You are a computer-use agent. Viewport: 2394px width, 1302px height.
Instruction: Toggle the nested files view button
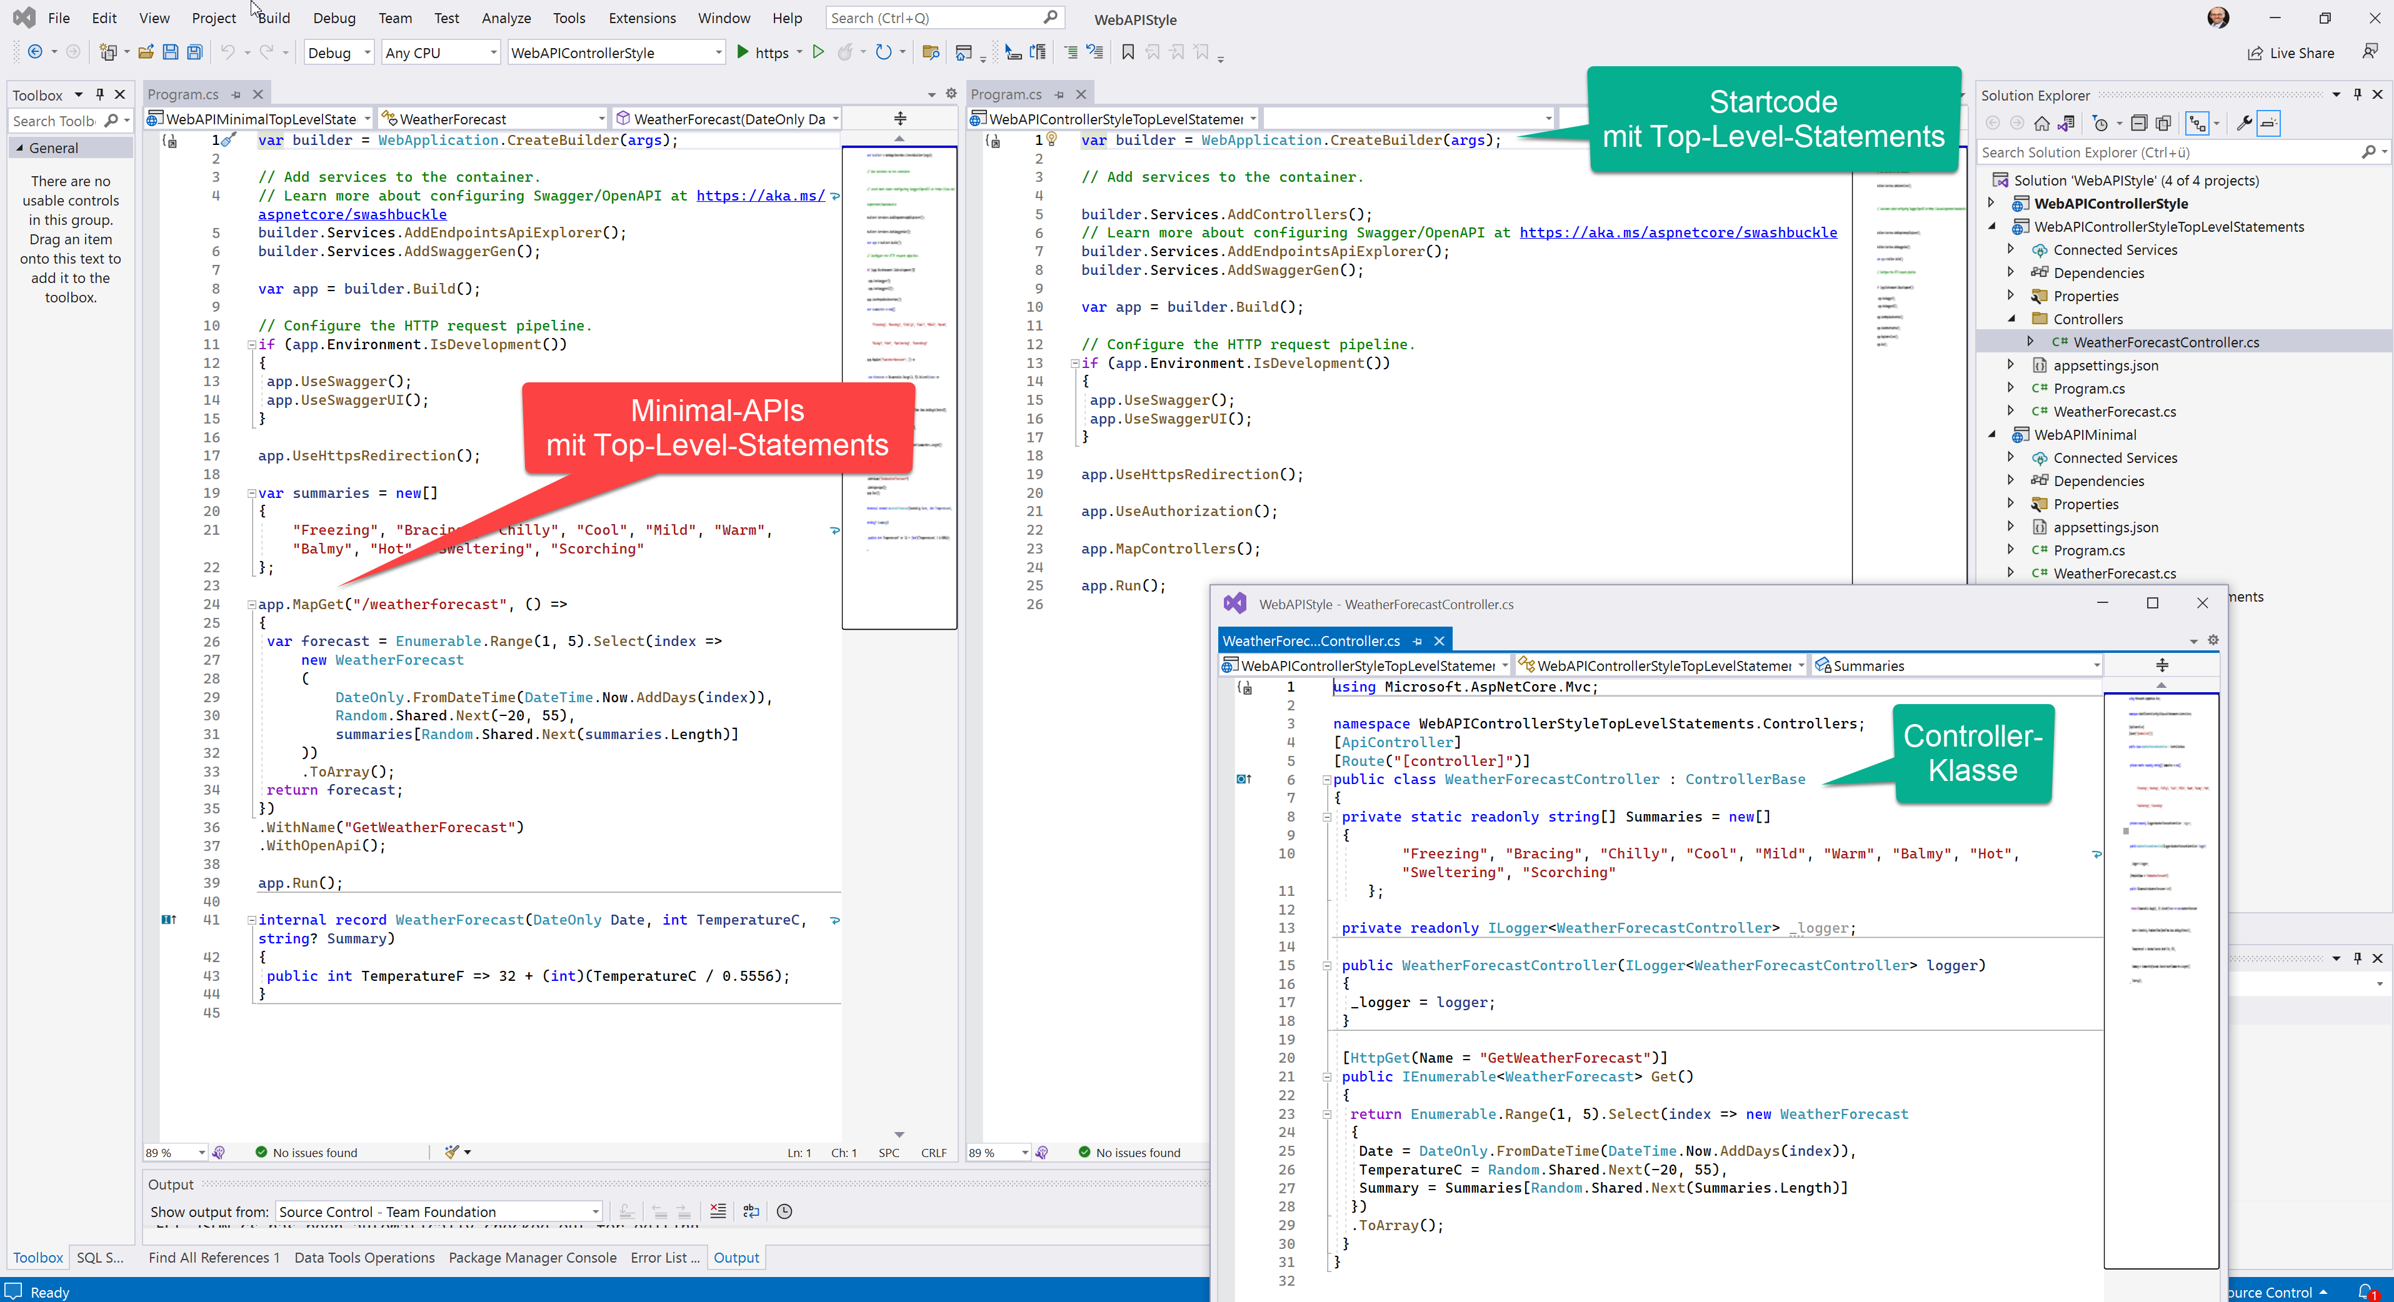pos(2197,124)
